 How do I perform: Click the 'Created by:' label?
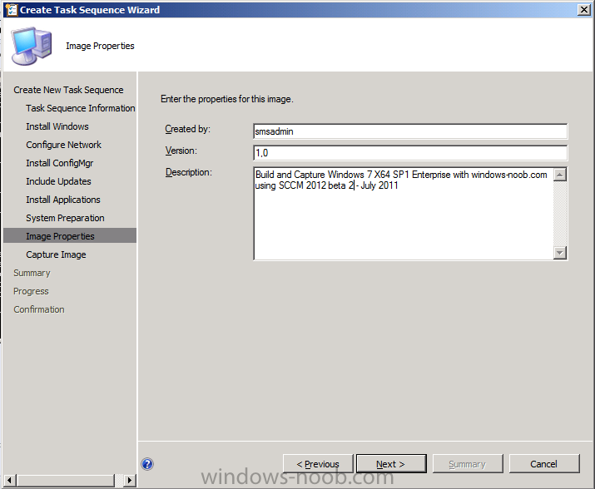[187, 129]
